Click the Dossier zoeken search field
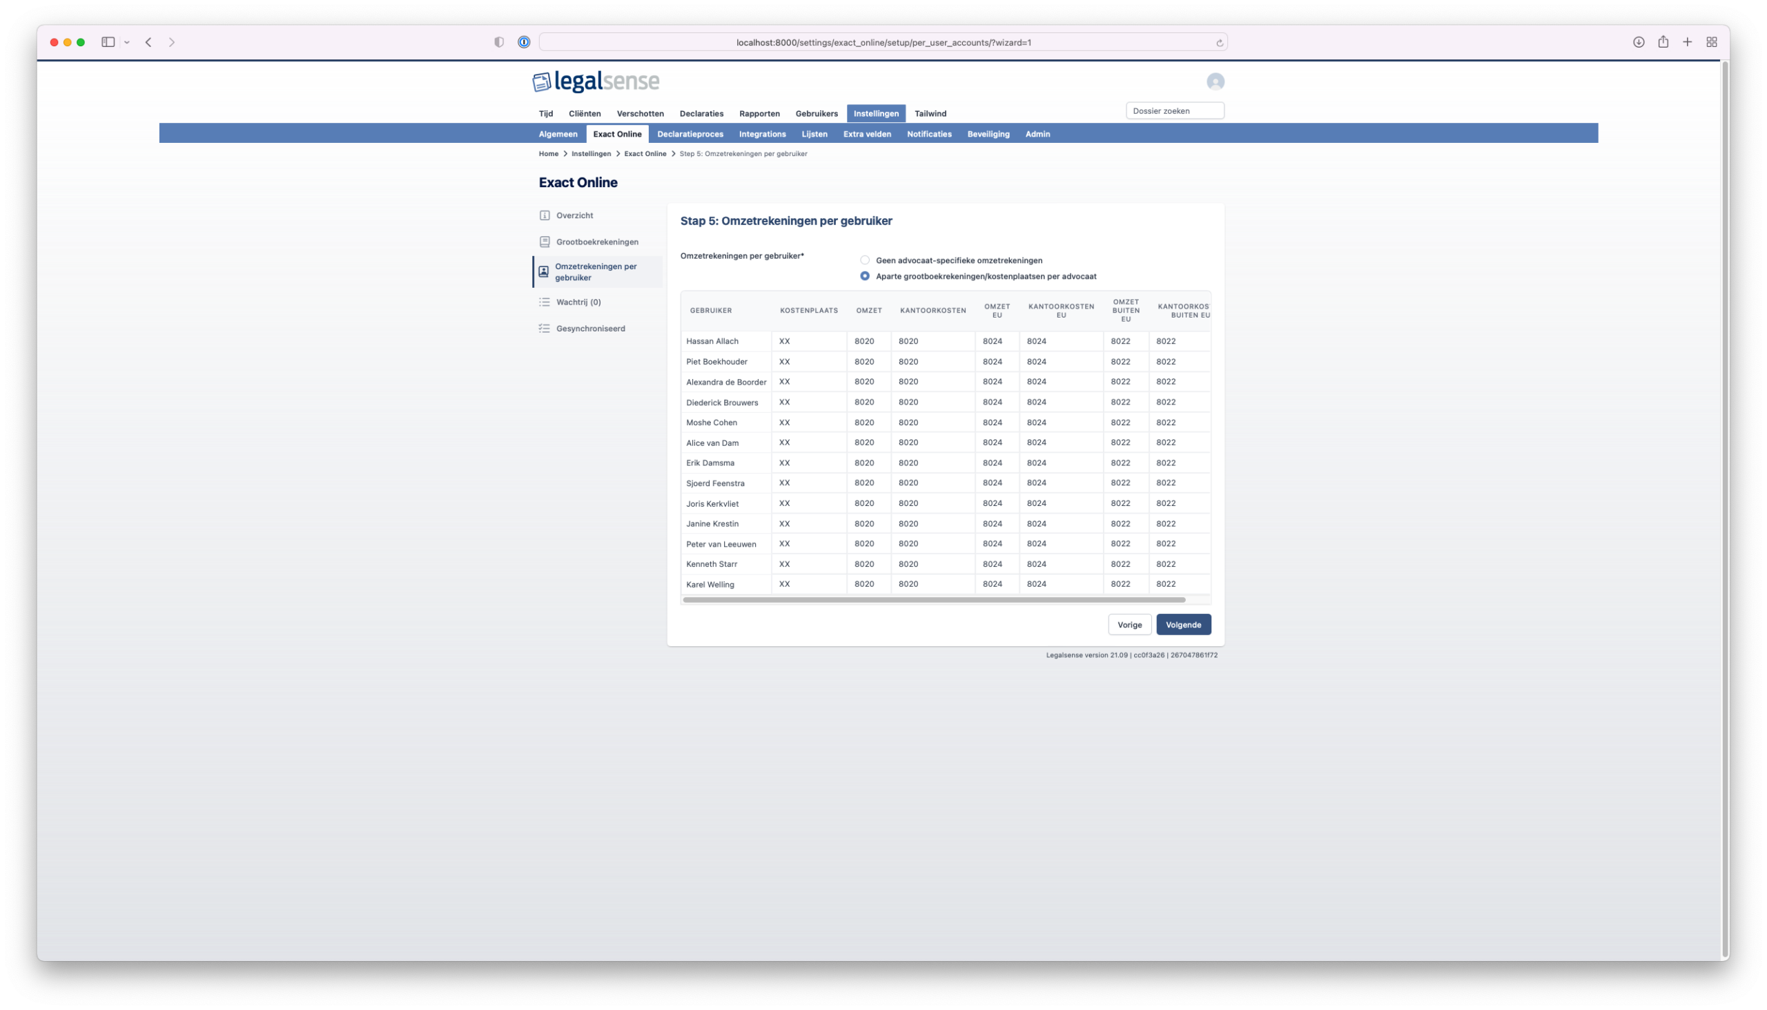 [1175, 110]
